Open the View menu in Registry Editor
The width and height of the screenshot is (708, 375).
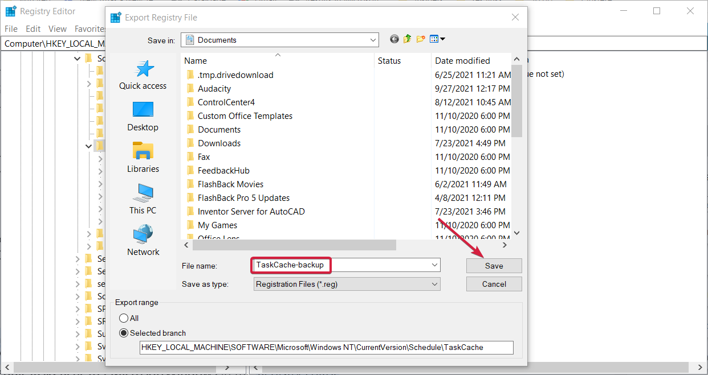pyautogui.click(x=58, y=28)
